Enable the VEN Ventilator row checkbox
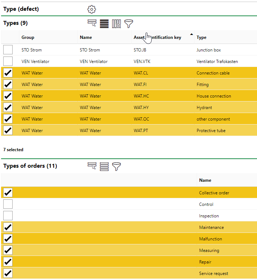 click(8, 62)
